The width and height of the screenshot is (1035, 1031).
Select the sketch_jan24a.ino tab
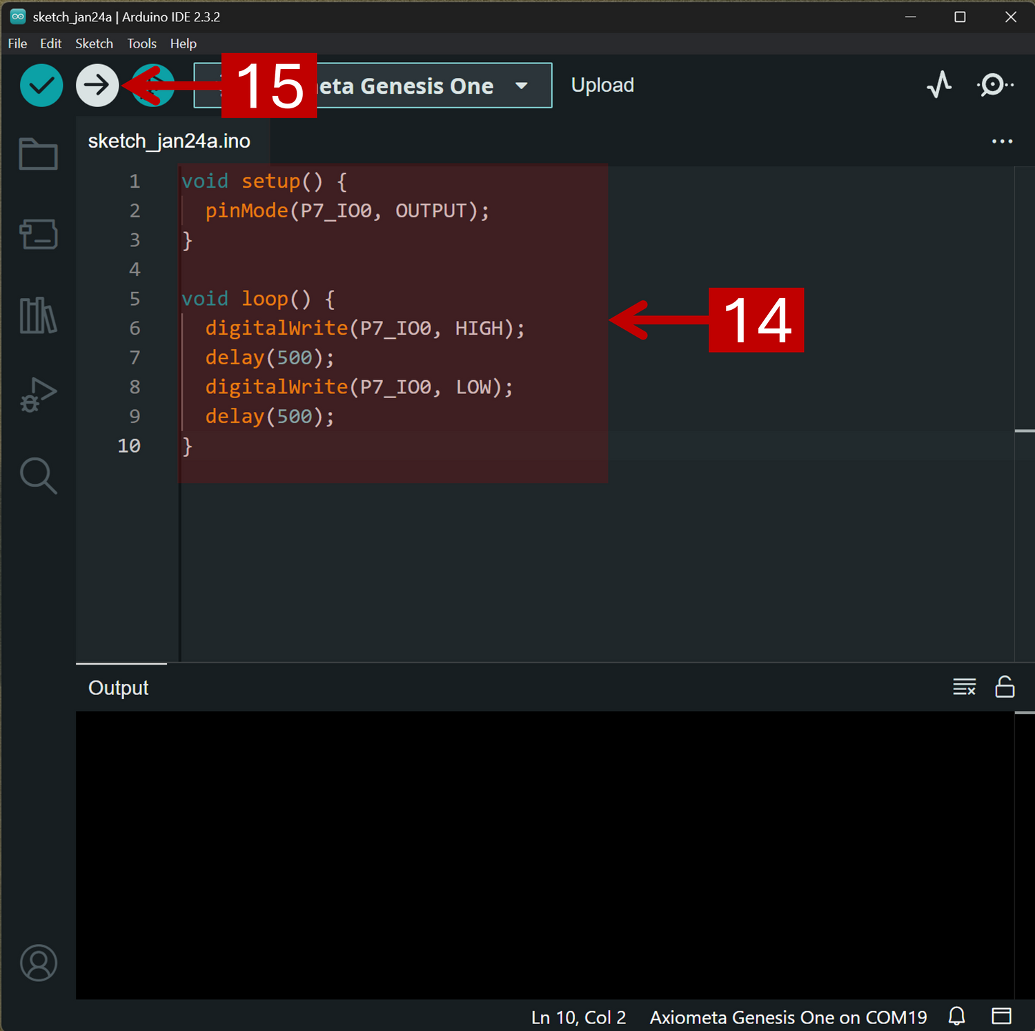coord(169,141)
